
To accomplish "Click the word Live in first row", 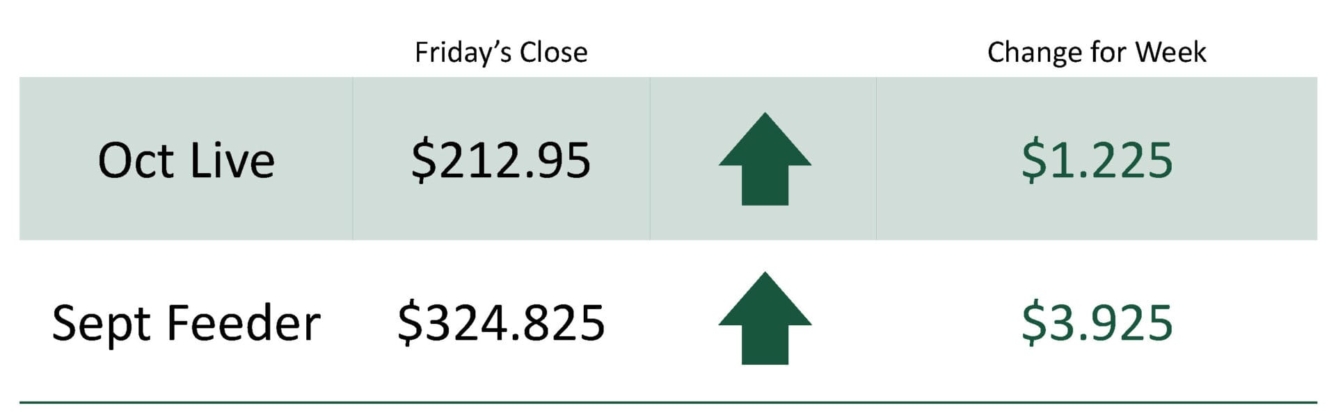I will [232, 161].
